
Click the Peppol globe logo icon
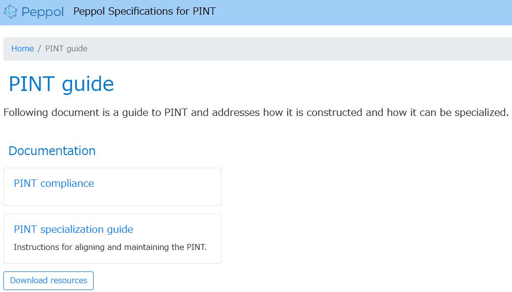pyautogui.click(x=10, y=12)
